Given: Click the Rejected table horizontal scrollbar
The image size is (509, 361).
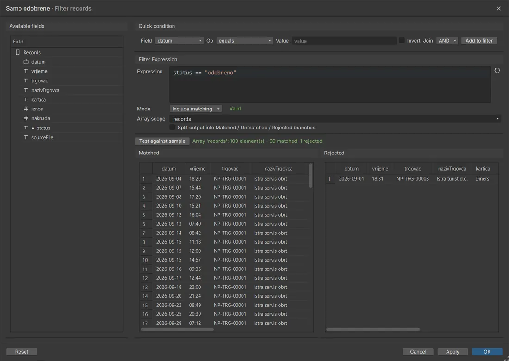Looking at the screenshot, I should (373, 330).
